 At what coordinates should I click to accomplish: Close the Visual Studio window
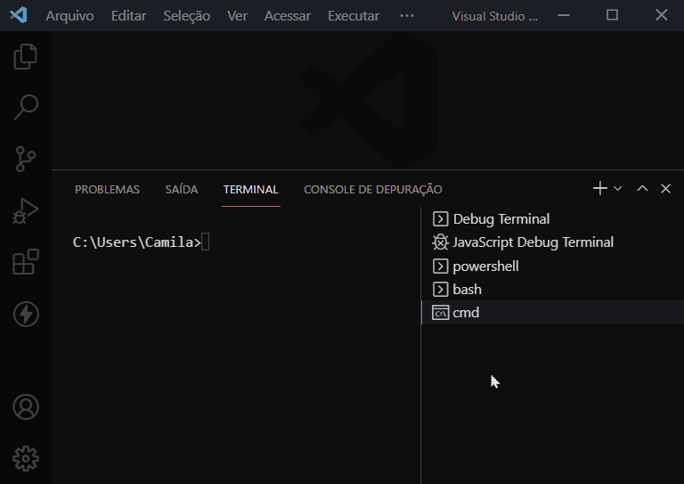662,15
